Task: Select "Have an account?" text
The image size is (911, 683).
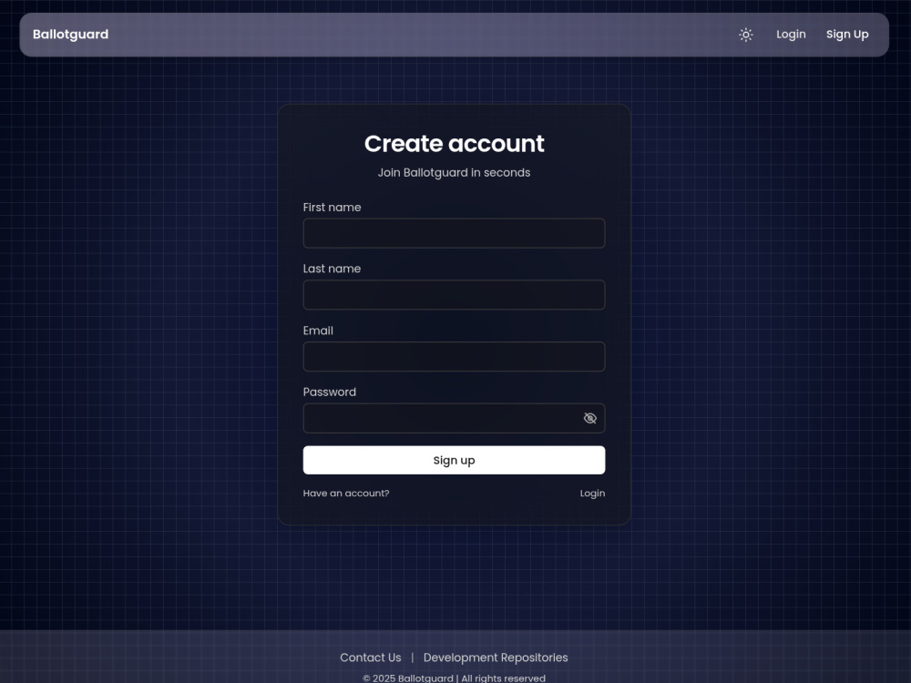Action: (345, 493)
